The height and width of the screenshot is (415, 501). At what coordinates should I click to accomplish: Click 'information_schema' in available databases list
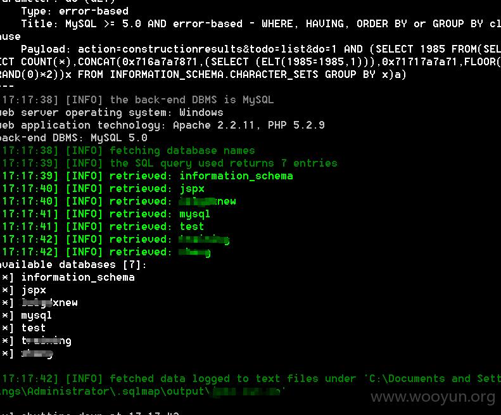[x=78, y=278]
